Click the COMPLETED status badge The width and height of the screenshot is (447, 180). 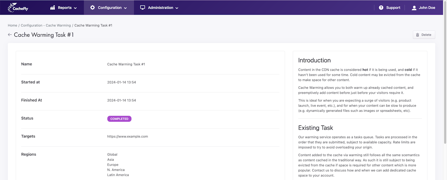pyautogui.click(x=119, y=119)
